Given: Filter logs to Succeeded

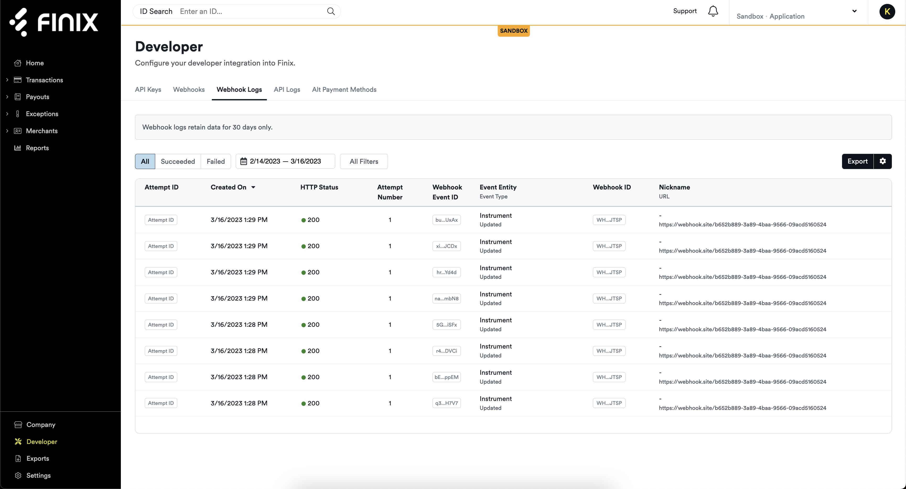Looking at the screenshot, I should tap(178, 161).
